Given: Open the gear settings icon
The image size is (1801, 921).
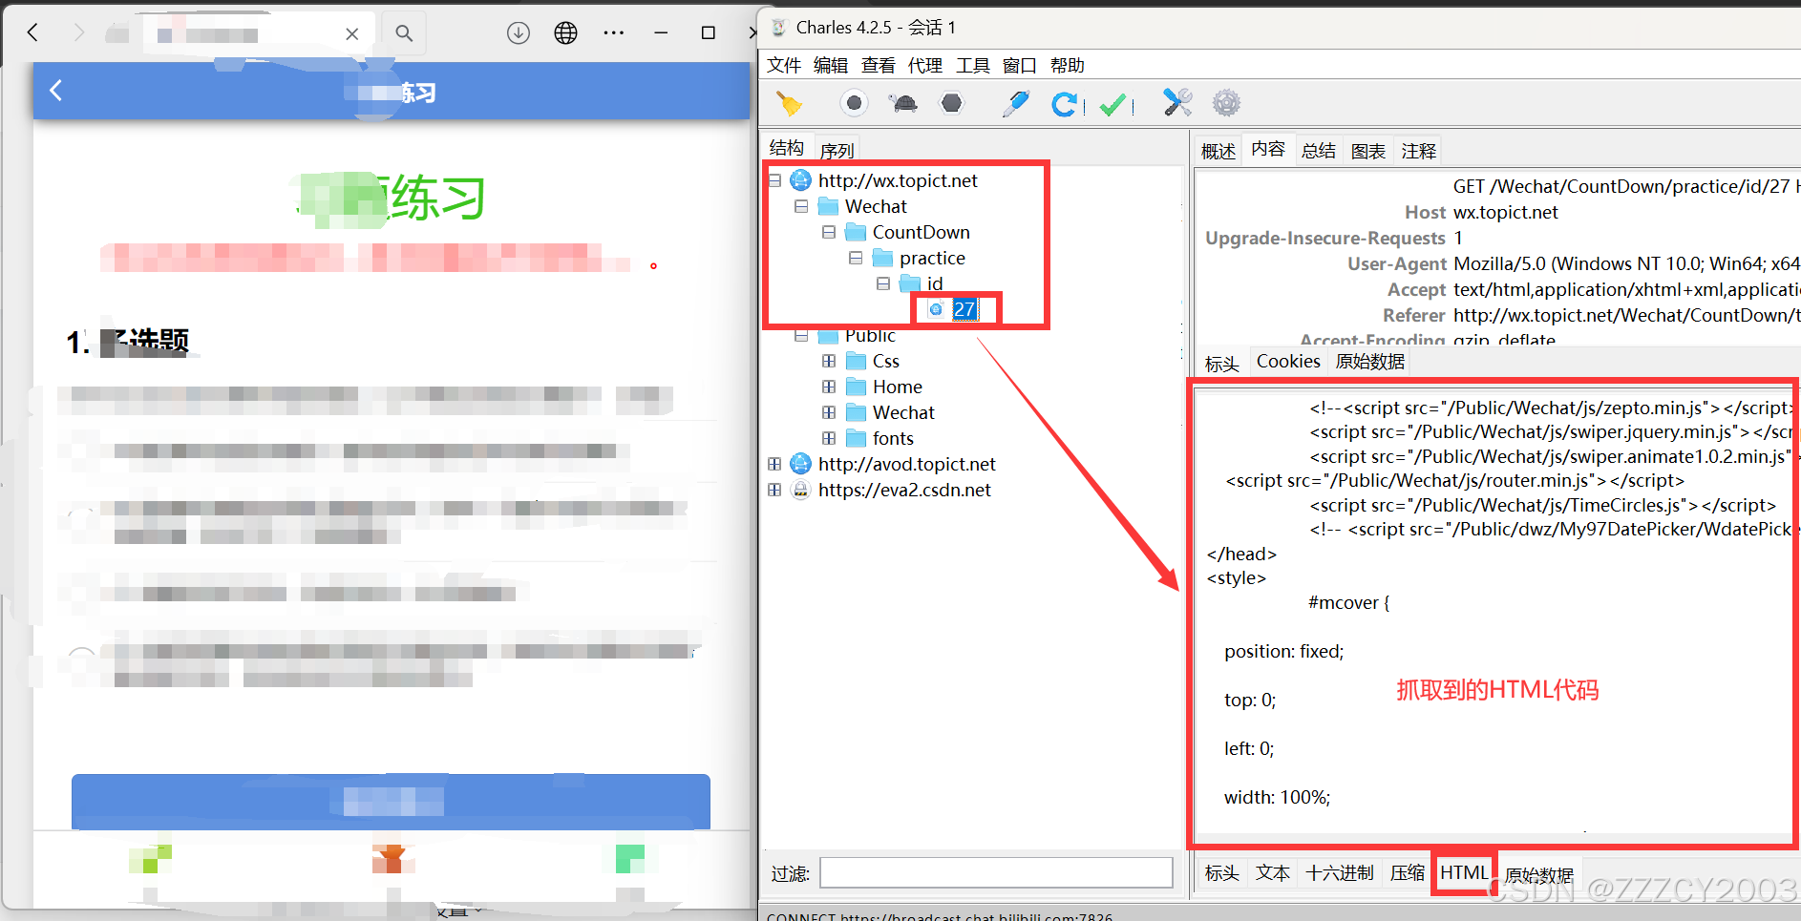Looking at the screenshot, I should [x=1226, y=103].
